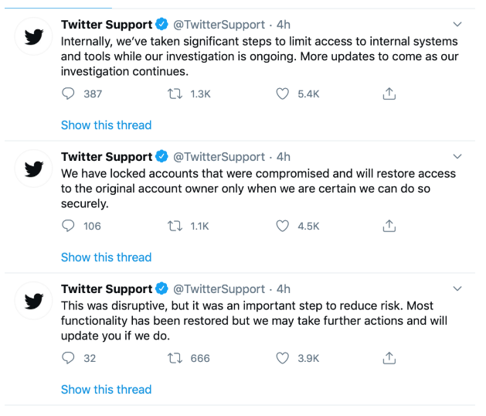
Task: Share the locked accounts tweet
Action: [389, 226]
